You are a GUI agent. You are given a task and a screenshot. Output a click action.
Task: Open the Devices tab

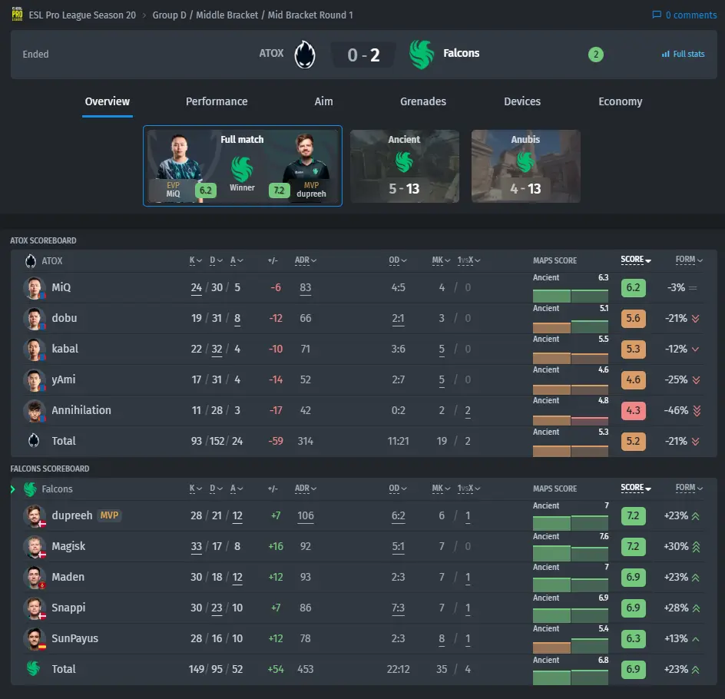click(522, 101)
